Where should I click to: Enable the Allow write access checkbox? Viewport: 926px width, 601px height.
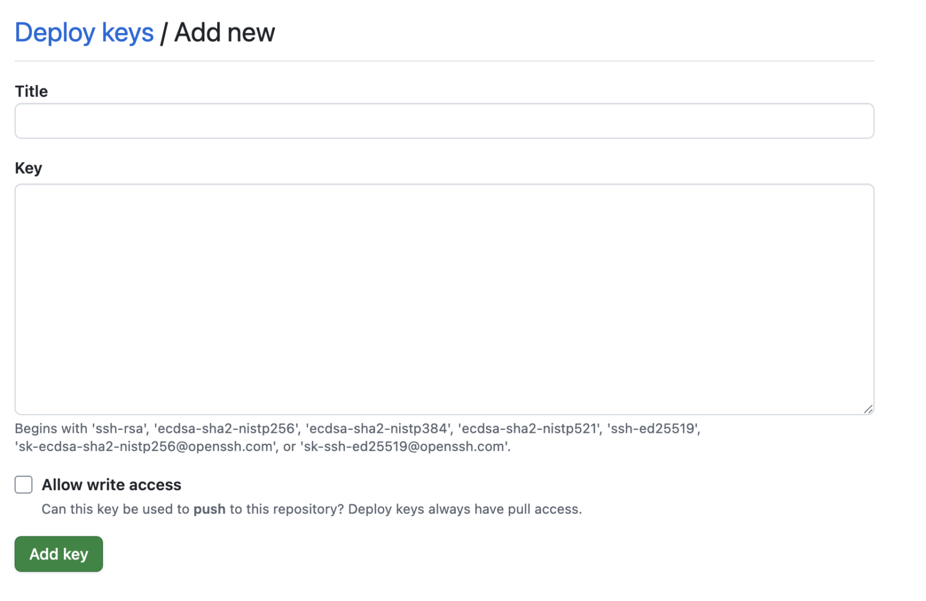(x=23, y=485)
